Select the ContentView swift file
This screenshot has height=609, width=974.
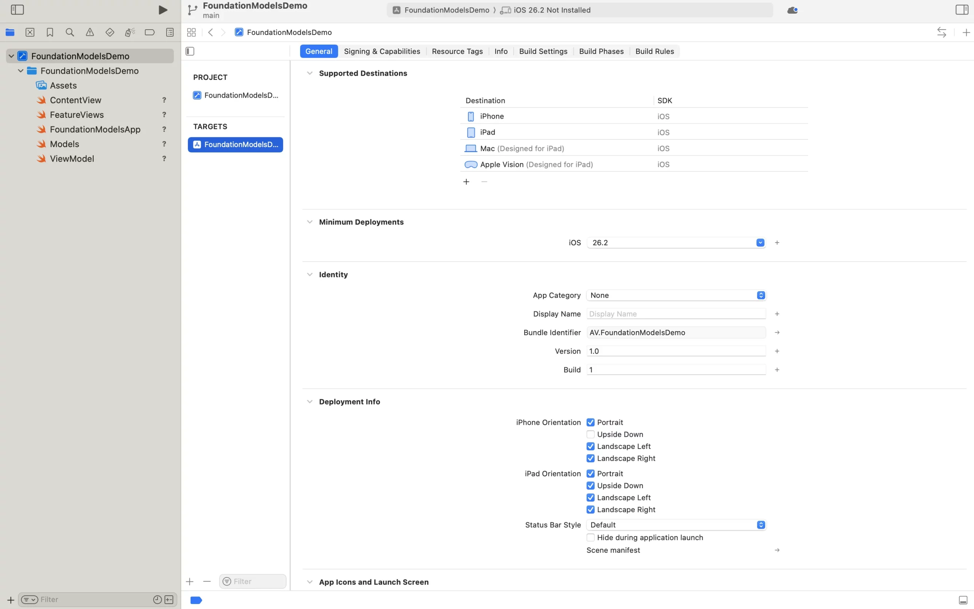[75, 100]
